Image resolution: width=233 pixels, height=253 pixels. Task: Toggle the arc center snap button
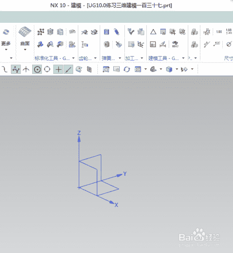[x=37, y=69]
